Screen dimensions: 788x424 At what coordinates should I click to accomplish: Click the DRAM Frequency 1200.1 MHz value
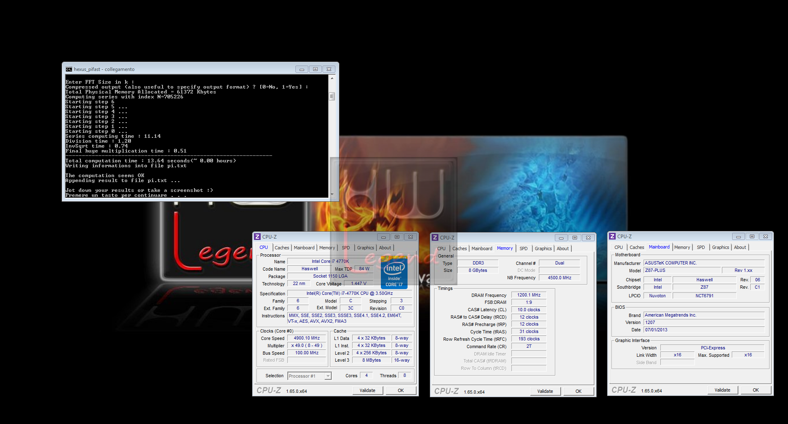pos(529,295)
